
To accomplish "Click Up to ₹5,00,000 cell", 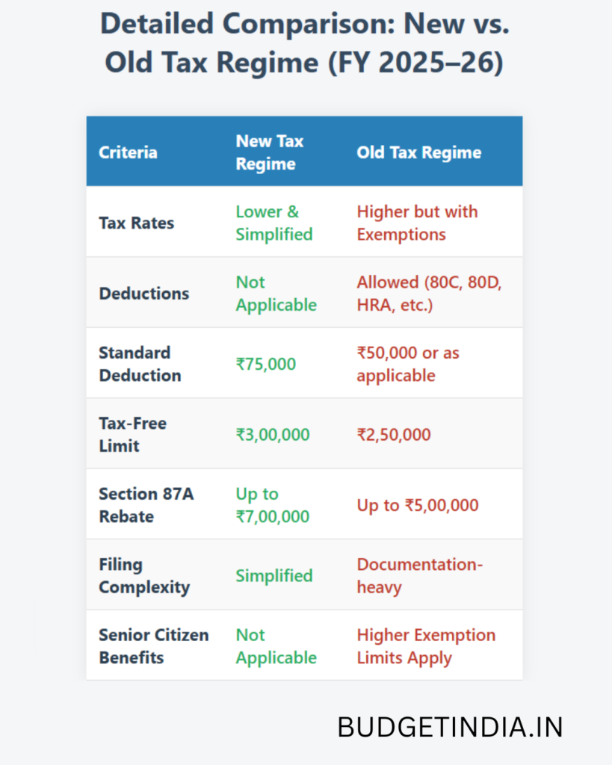I will [417, 505].
